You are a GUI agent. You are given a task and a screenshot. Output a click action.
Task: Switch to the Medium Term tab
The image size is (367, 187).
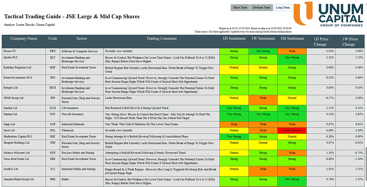click(x=261, y=7)
